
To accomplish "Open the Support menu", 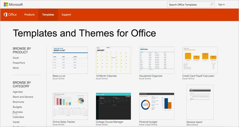I will point(66,15).
